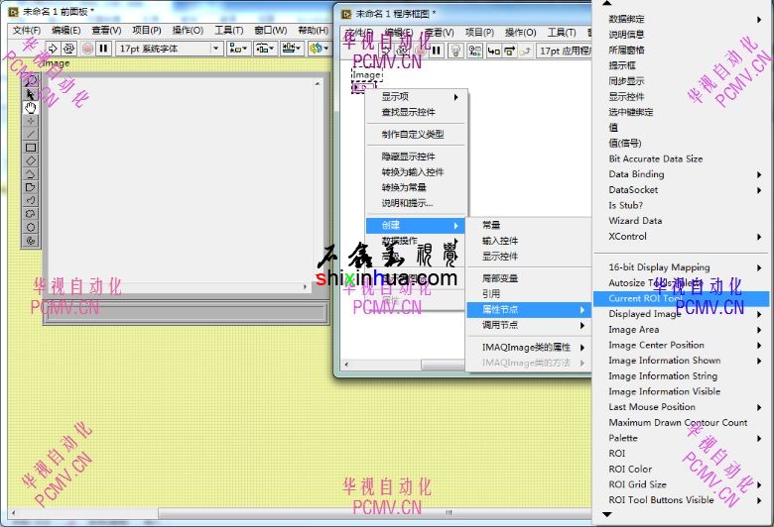Viewport: 774px width, 527px height.
Task: Click Run Continuously on the front panel toolbar
Action: tap(69, 48)
